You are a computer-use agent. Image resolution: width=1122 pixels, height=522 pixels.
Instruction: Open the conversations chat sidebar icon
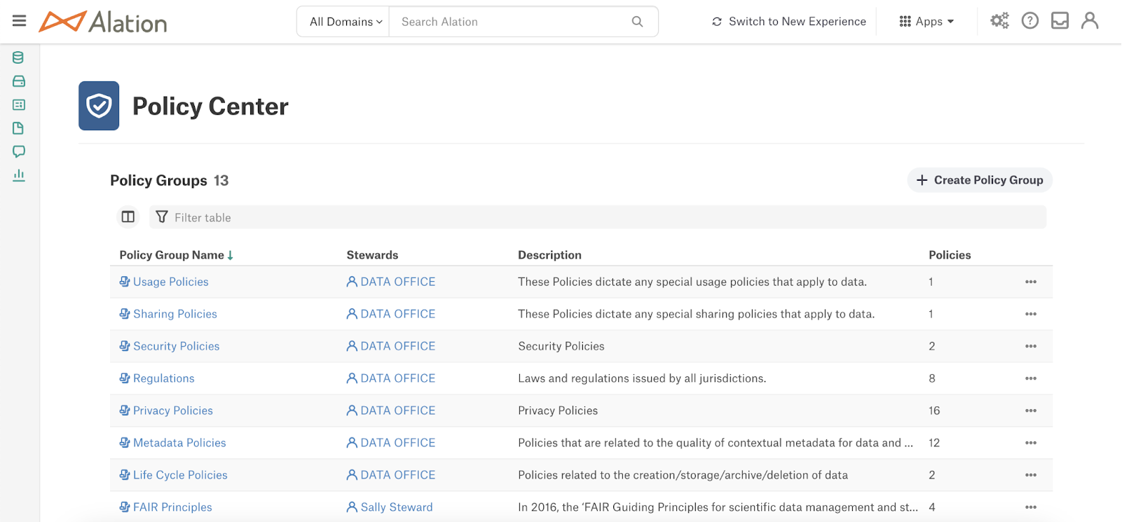[19, 151]
